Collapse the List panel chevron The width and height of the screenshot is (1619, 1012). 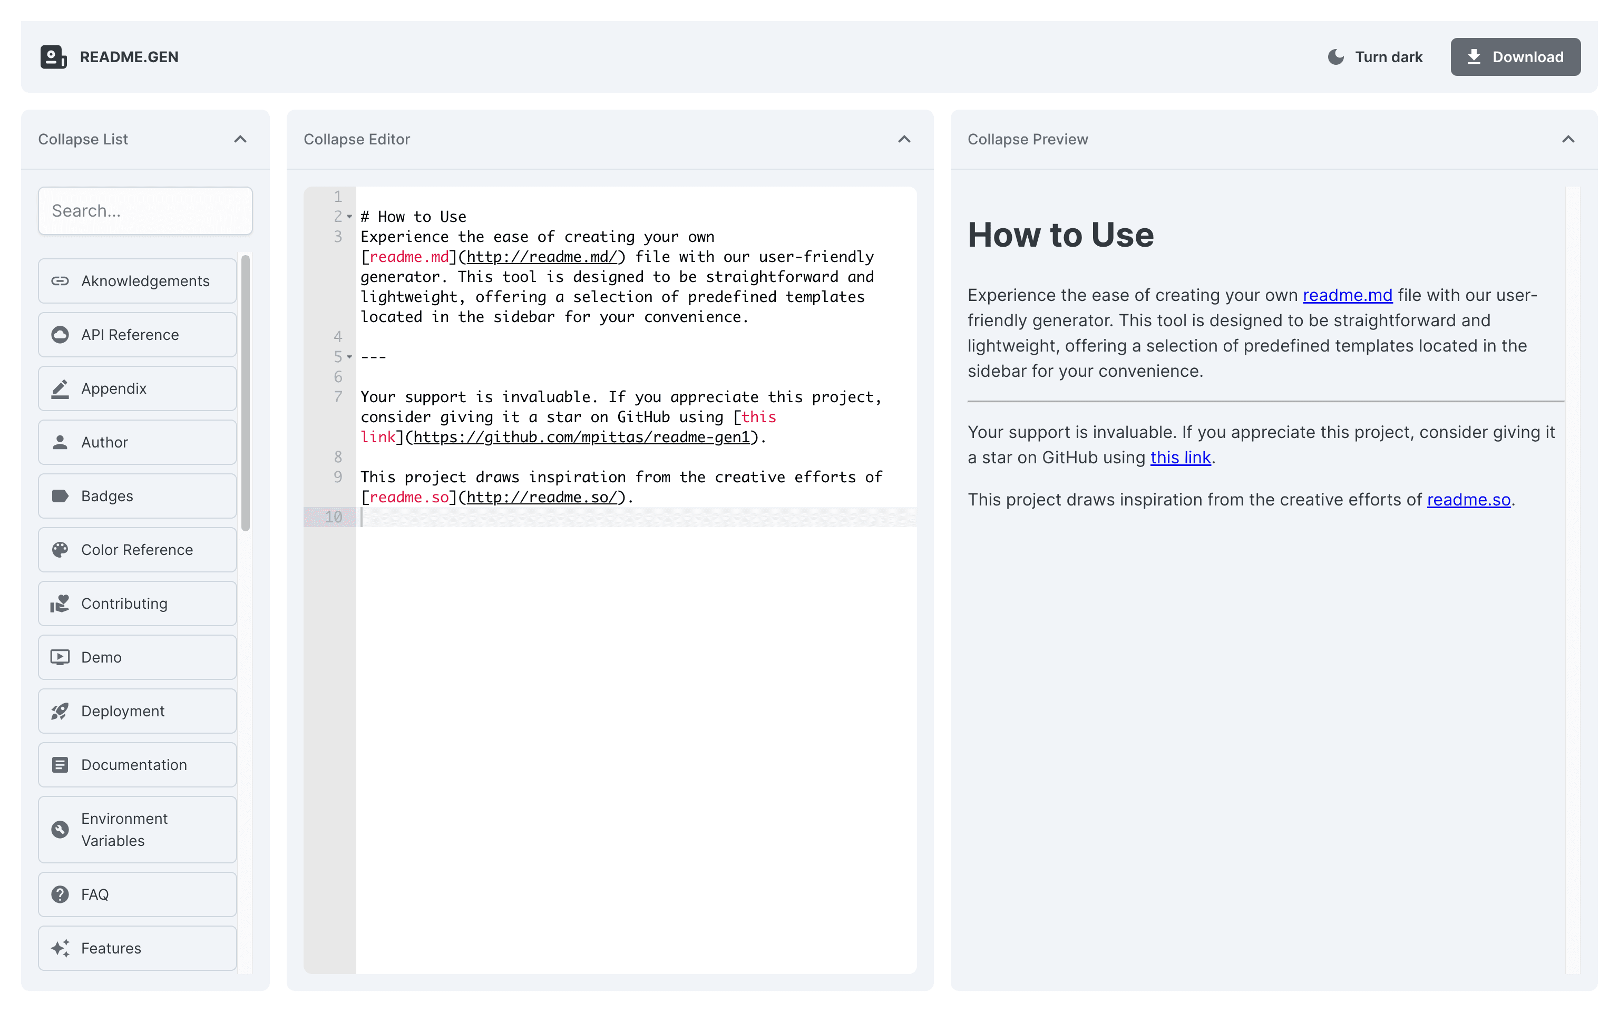click(240, 139)
